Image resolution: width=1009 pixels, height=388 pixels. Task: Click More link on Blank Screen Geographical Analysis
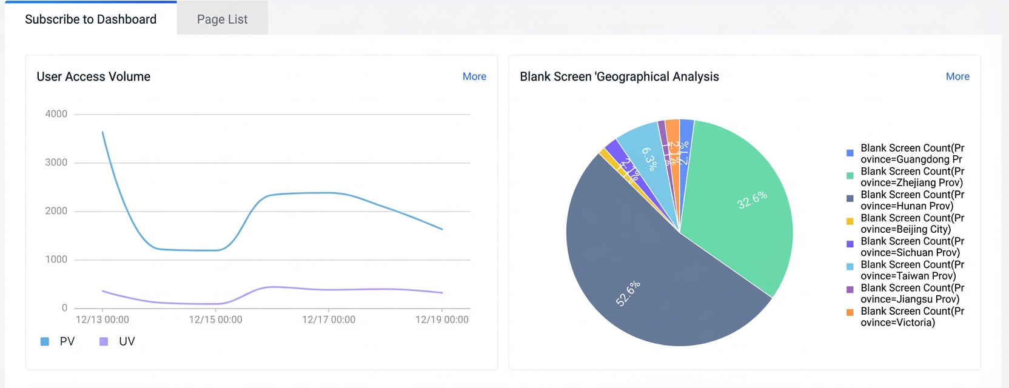957,76
